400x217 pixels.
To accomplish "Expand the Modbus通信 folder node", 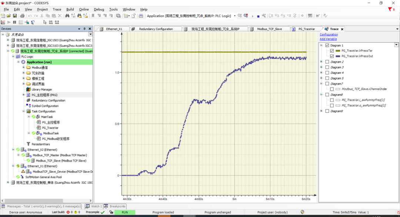I will pos(24,68).
